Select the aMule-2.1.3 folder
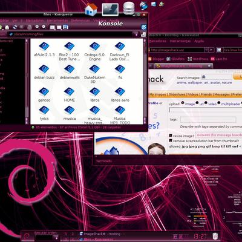The height and width of the screenshot is (242, 242). click(x=44, y=49)
